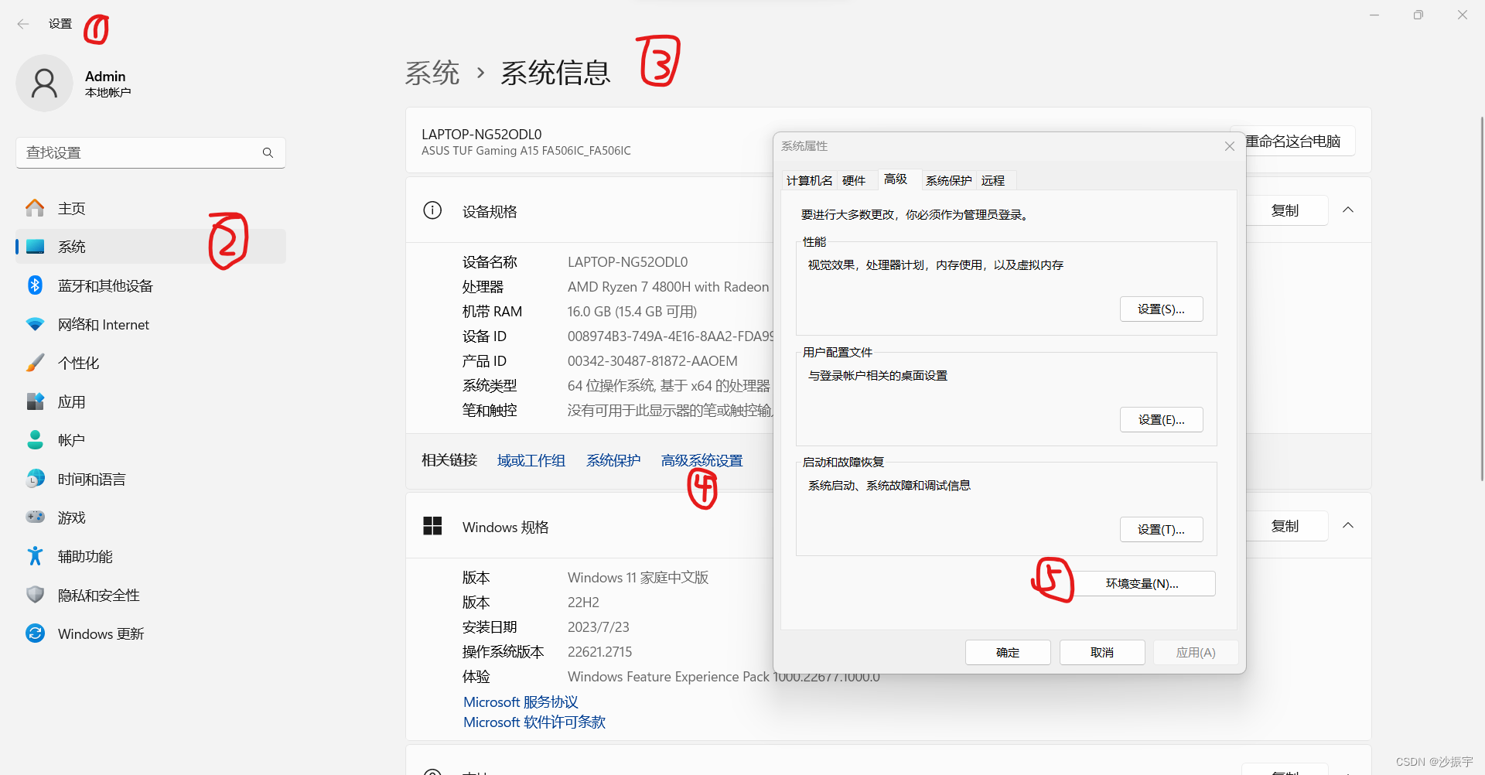Click 设置(T) under 启动和故障恢复
The height and width of the screenshot is (775, 1485).
coord(1161,529)
